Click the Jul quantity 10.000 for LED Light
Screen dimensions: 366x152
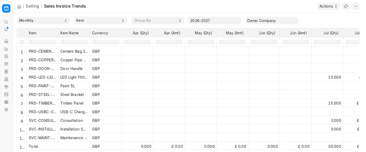coord(327,77)
